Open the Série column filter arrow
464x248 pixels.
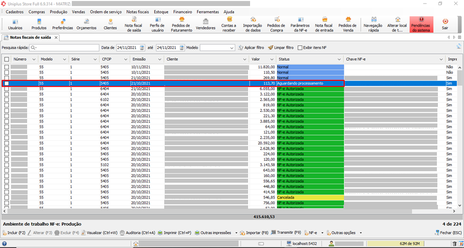click(x=95, y=59)
